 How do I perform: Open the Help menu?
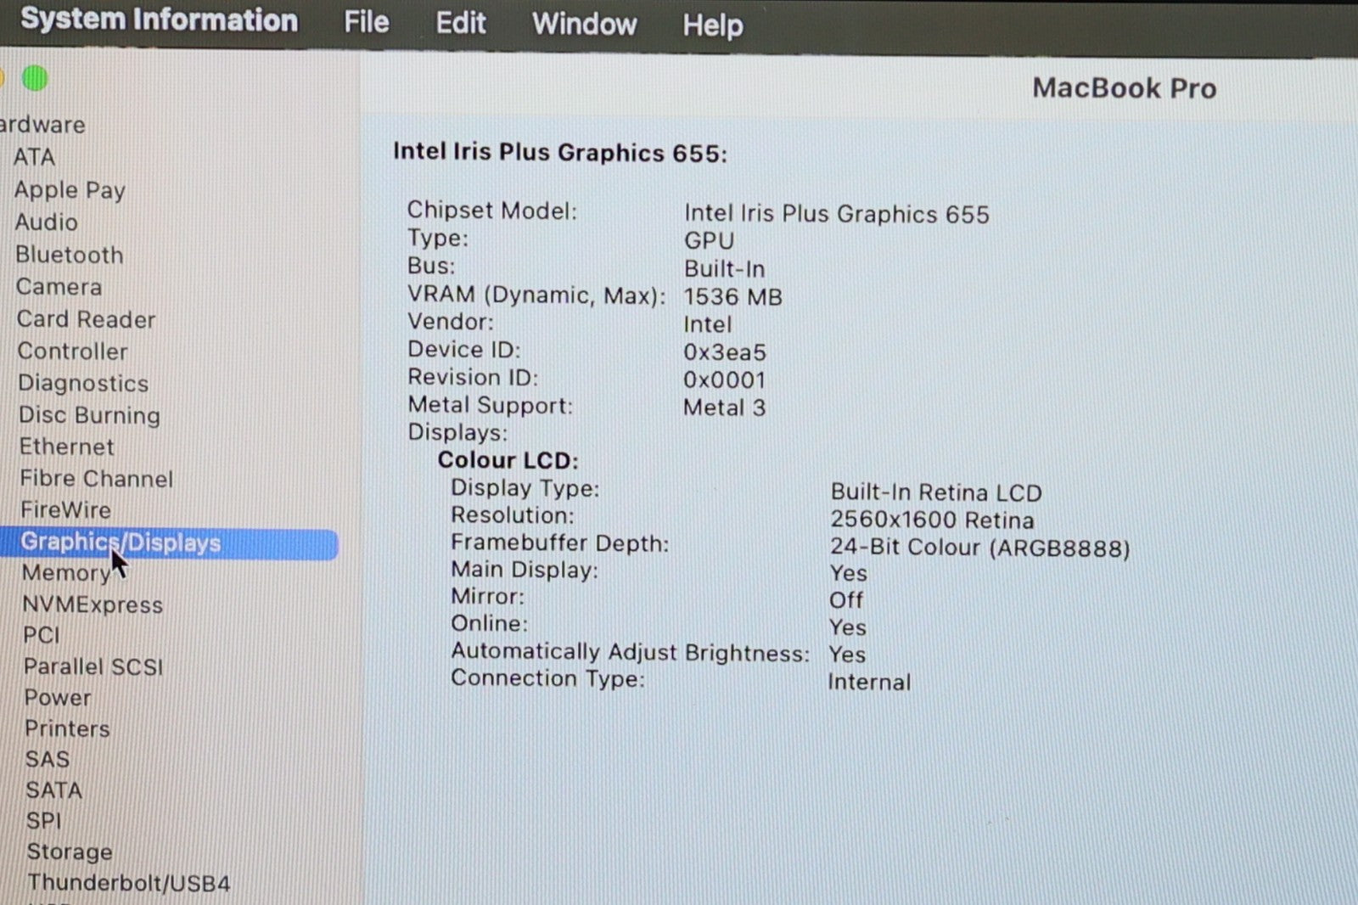(712, 25)
